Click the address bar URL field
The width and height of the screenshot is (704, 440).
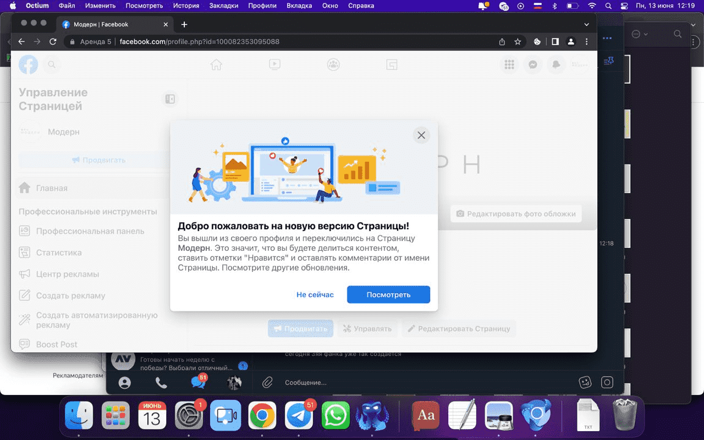275,42
